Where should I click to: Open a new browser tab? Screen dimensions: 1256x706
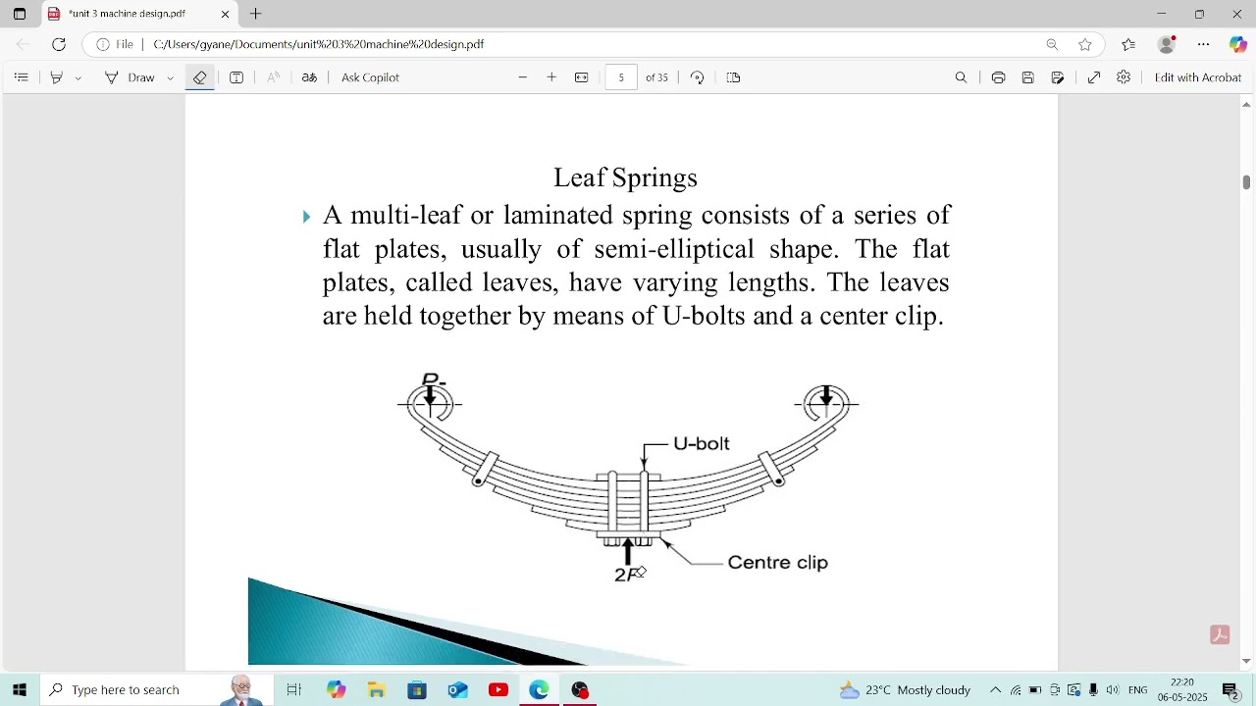(256, 14)
